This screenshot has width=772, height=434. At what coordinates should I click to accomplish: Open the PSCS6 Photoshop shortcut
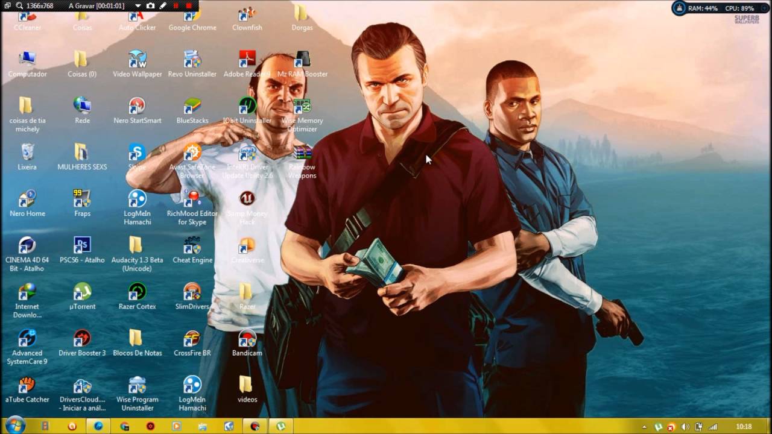click(x=82, y=250)
